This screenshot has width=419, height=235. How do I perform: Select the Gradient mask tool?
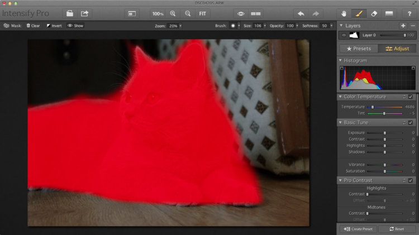coord(389,13)
